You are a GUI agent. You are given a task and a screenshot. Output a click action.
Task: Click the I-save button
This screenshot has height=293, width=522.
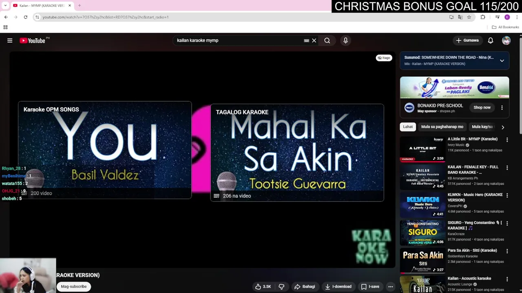coord(370,286)
